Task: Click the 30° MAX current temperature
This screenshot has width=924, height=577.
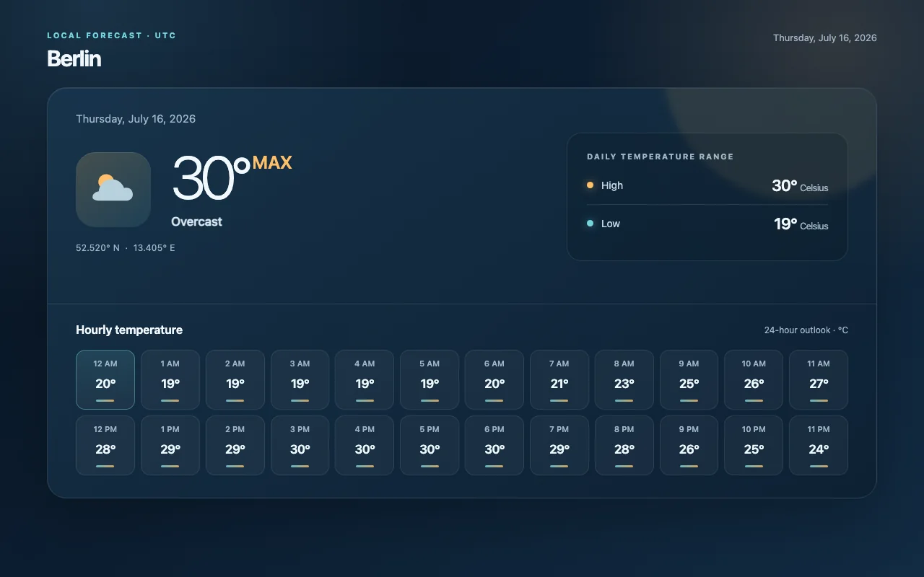Action: pos(232,177)
